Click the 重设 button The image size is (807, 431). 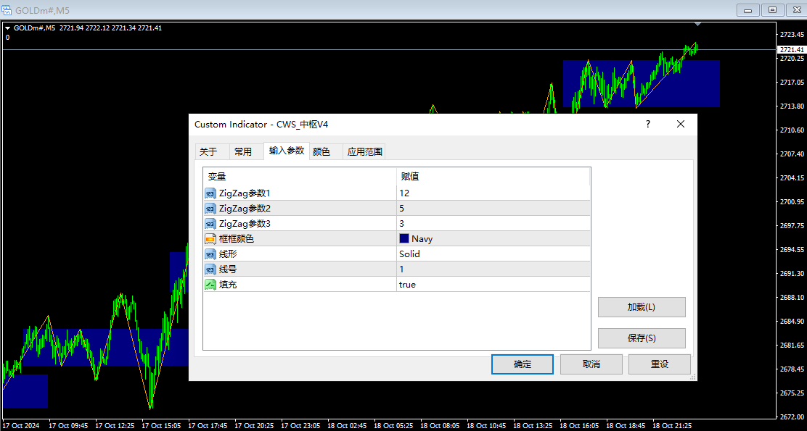point(659,364)
